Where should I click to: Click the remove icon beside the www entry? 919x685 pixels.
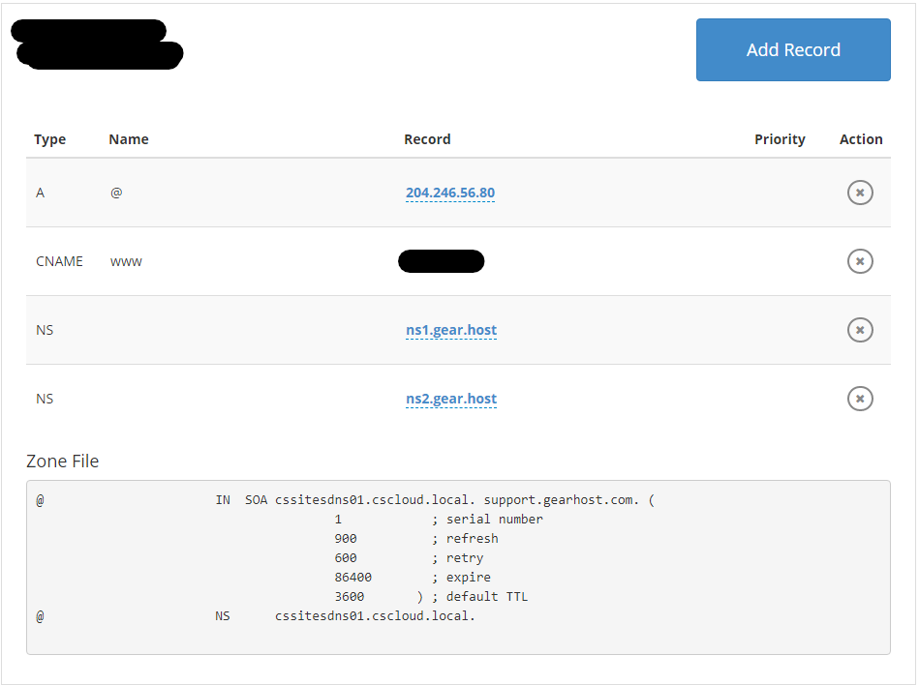860,261
